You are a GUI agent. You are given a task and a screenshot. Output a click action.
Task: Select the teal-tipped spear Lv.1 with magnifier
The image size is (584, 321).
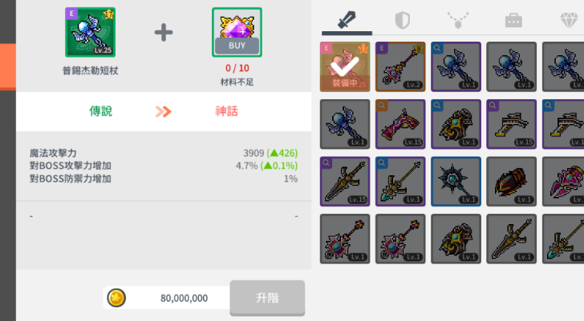coord(400,181)
